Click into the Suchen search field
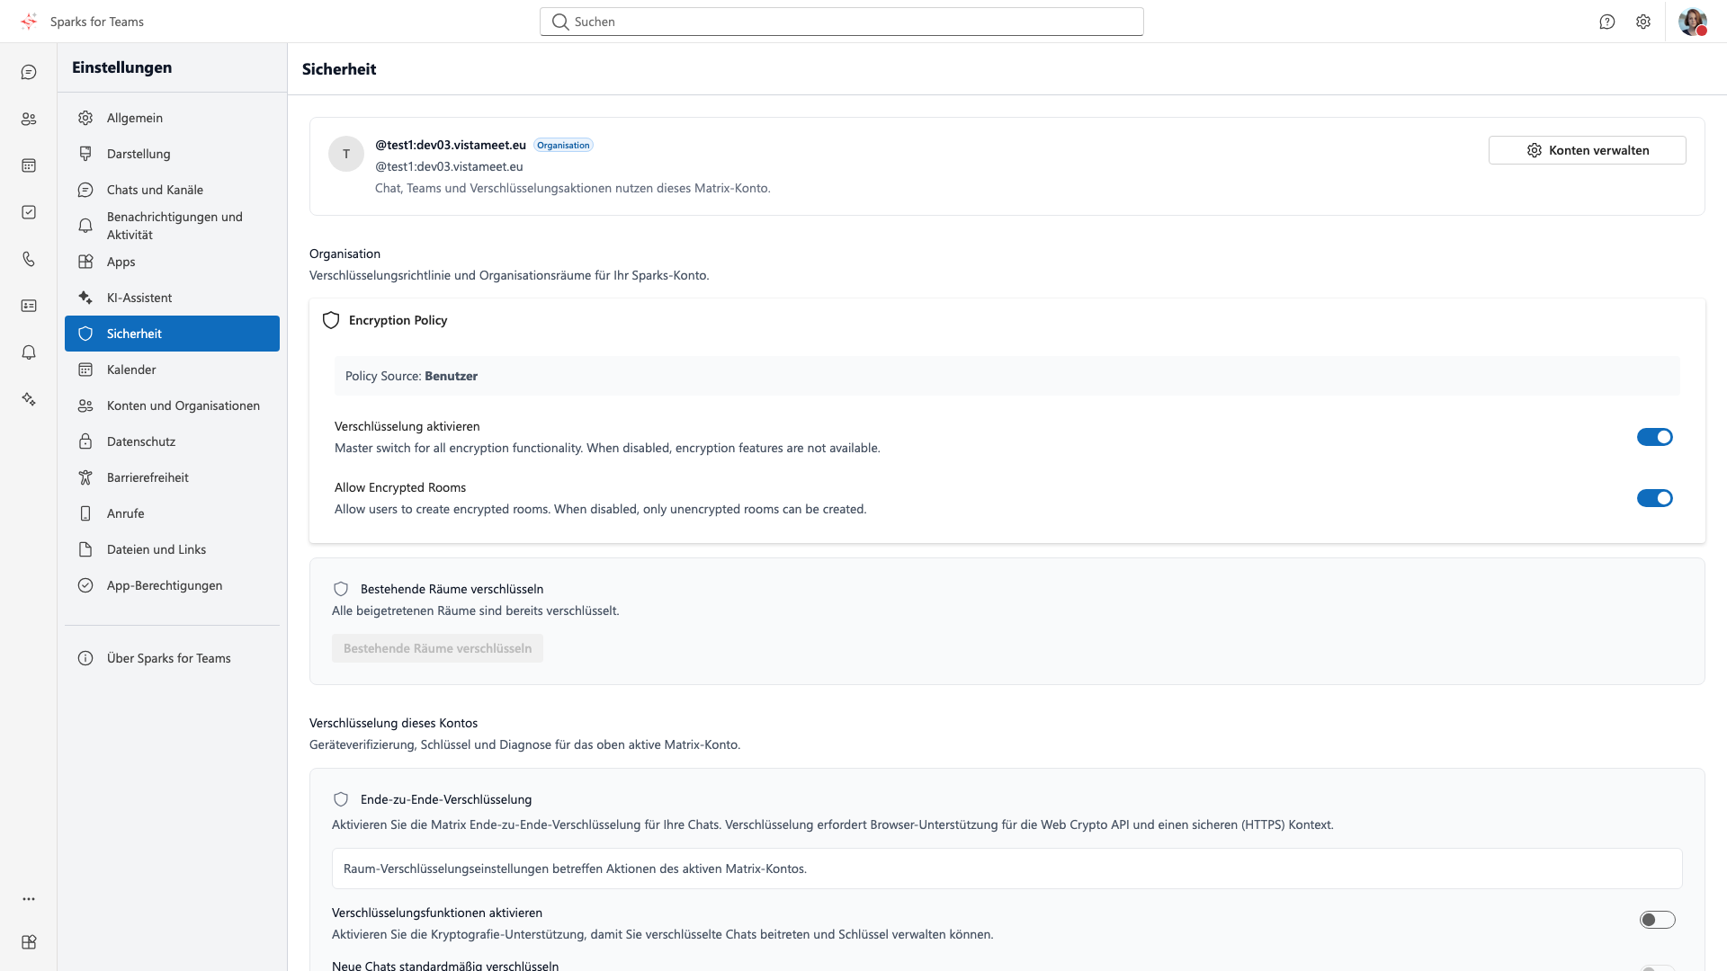The height and width of the screenshot is (971, 1727). pos(842,22)
